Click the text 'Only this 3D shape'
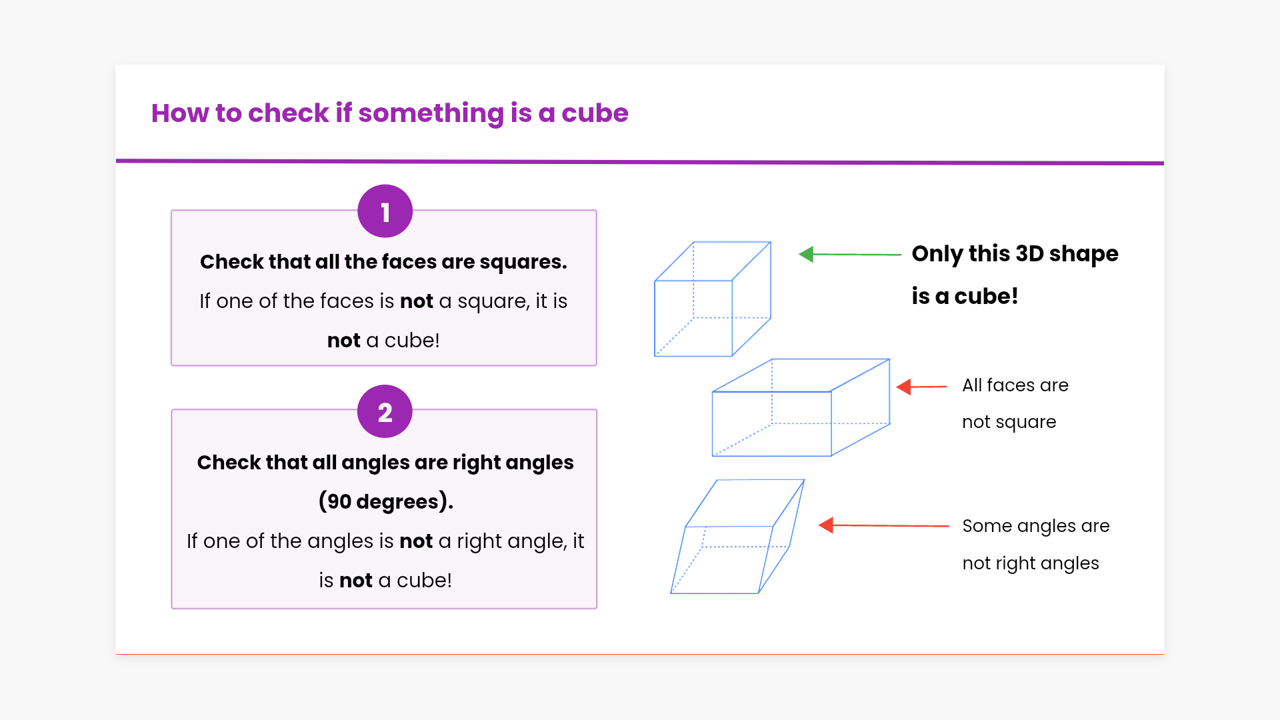 1015,254
